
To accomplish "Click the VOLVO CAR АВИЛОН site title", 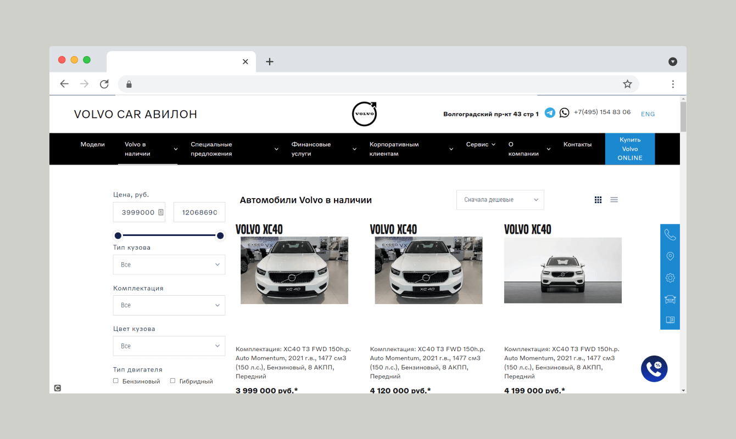I will (136, 114).
